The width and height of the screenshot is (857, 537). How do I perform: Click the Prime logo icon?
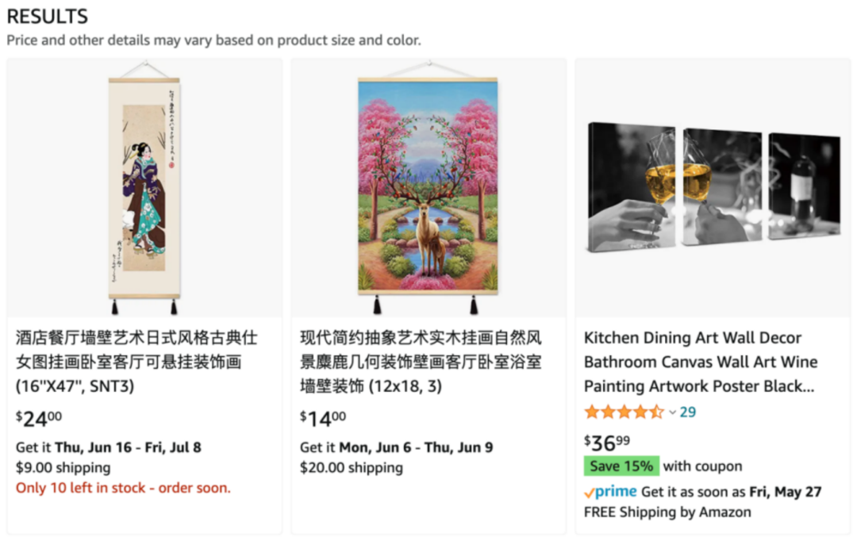[610, 492]
